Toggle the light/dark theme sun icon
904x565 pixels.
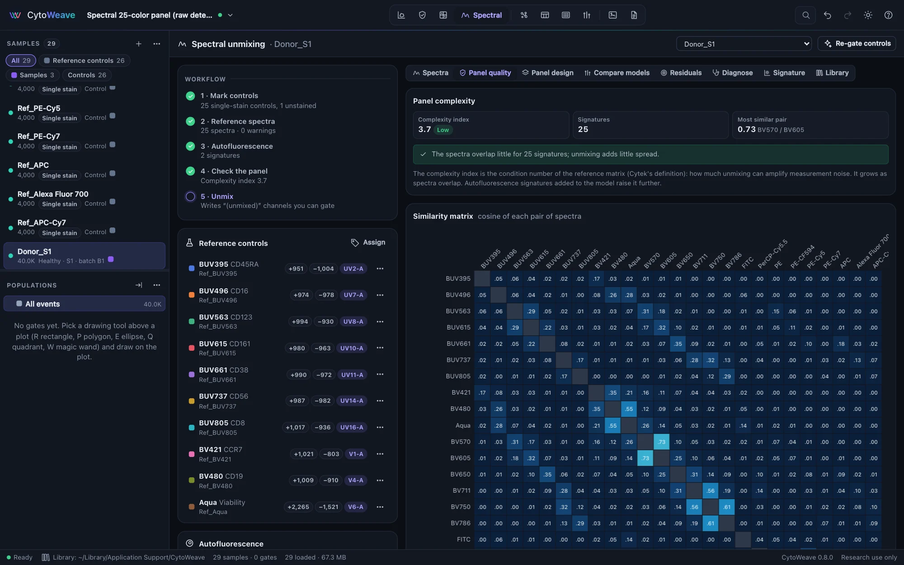pyautogui.click(x=868, y=15)
